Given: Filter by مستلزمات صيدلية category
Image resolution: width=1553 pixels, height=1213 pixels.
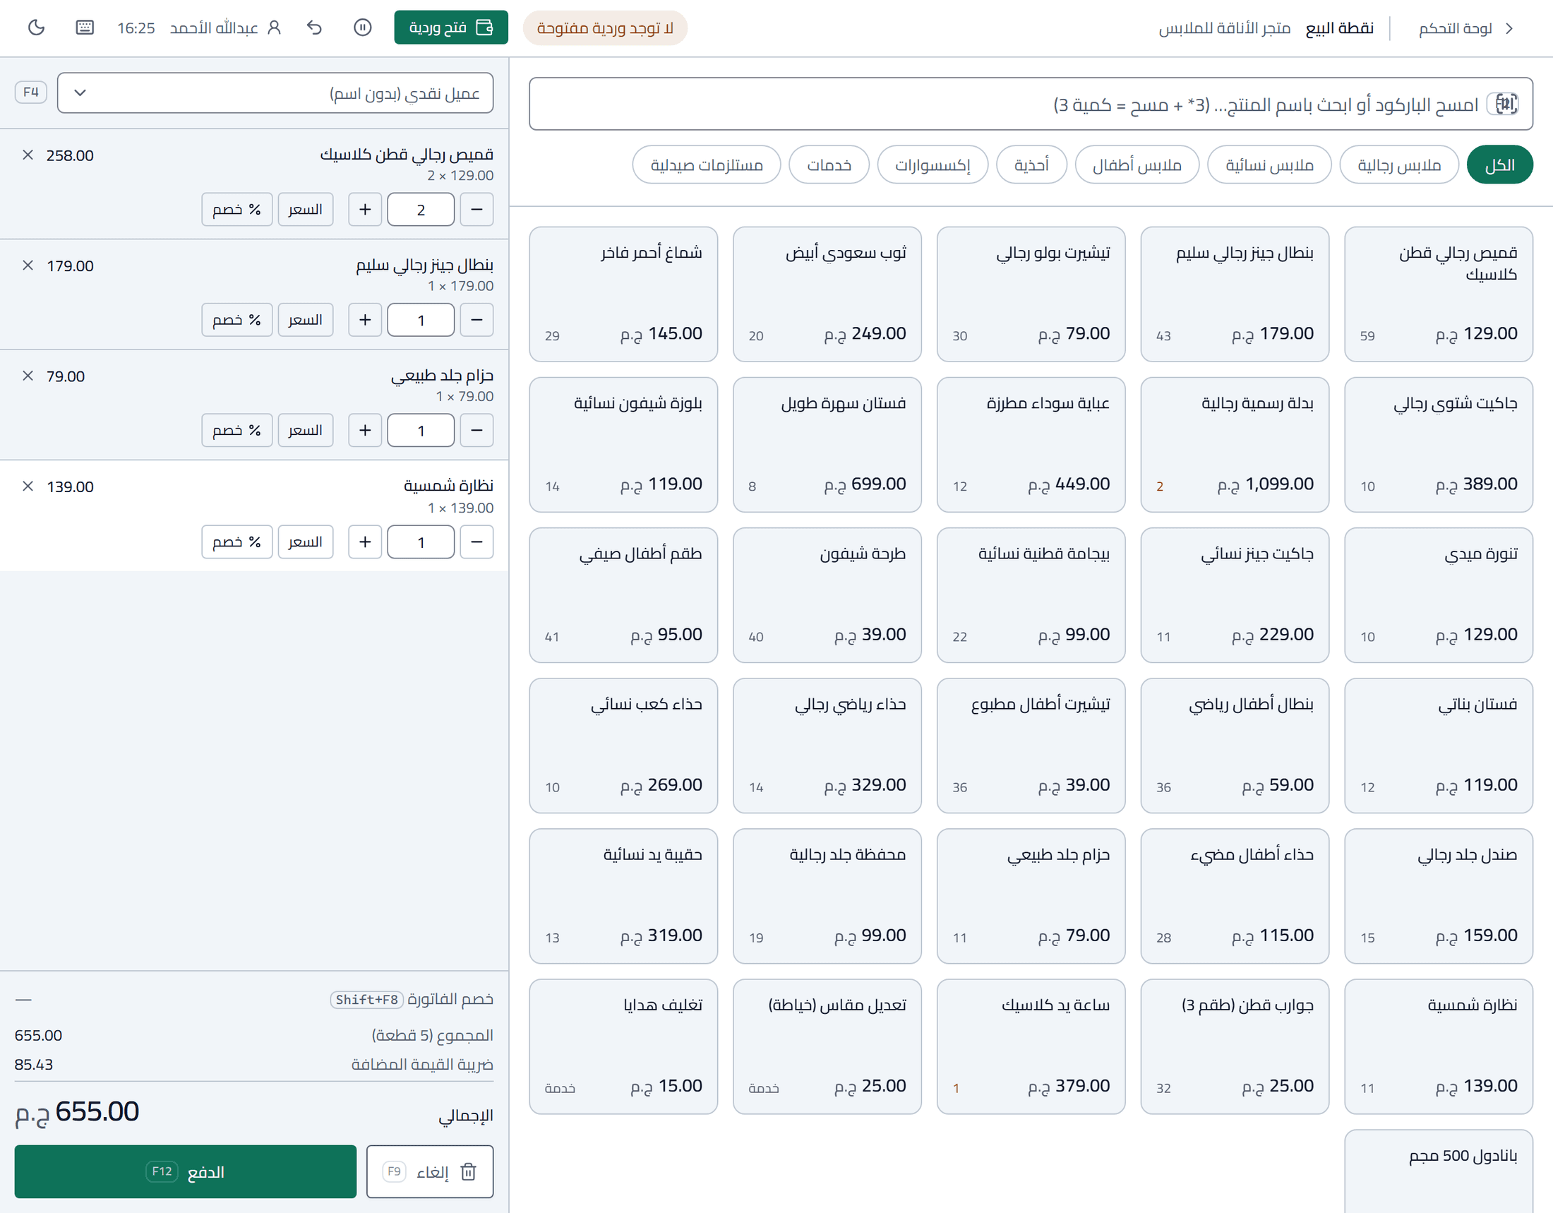Looking at the screenshot, I should (706, 165).
